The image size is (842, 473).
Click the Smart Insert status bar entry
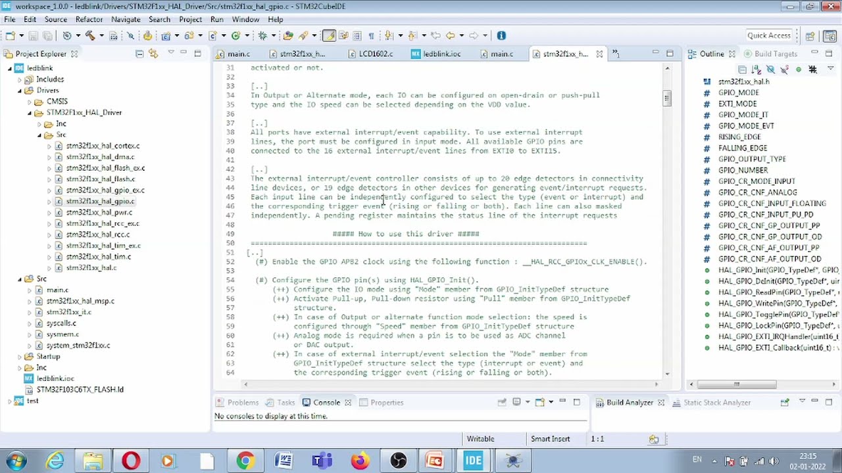point(551,439)
